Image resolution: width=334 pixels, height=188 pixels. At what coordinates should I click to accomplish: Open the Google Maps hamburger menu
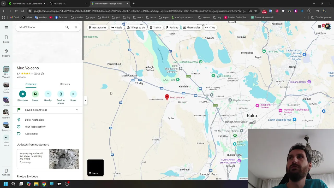[x=6, y=27]
